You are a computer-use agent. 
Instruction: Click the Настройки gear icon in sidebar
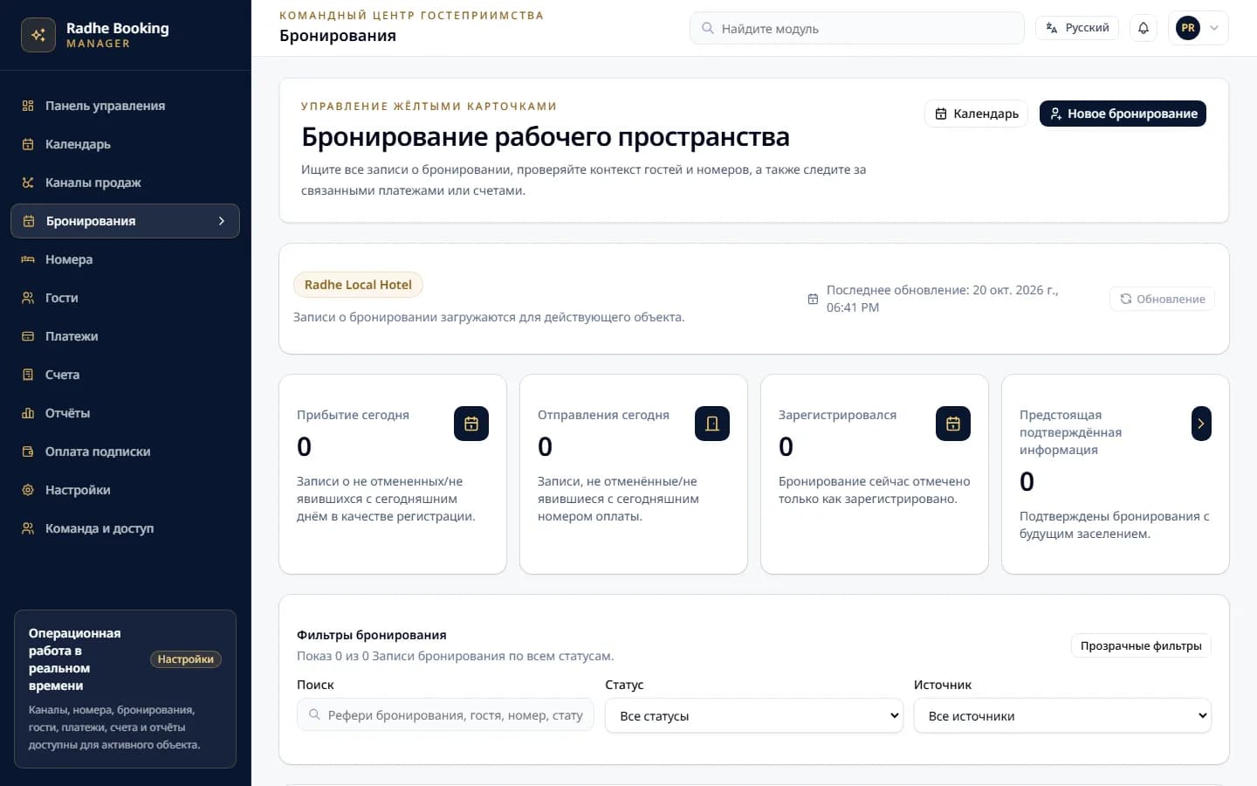tap(28, 490)
